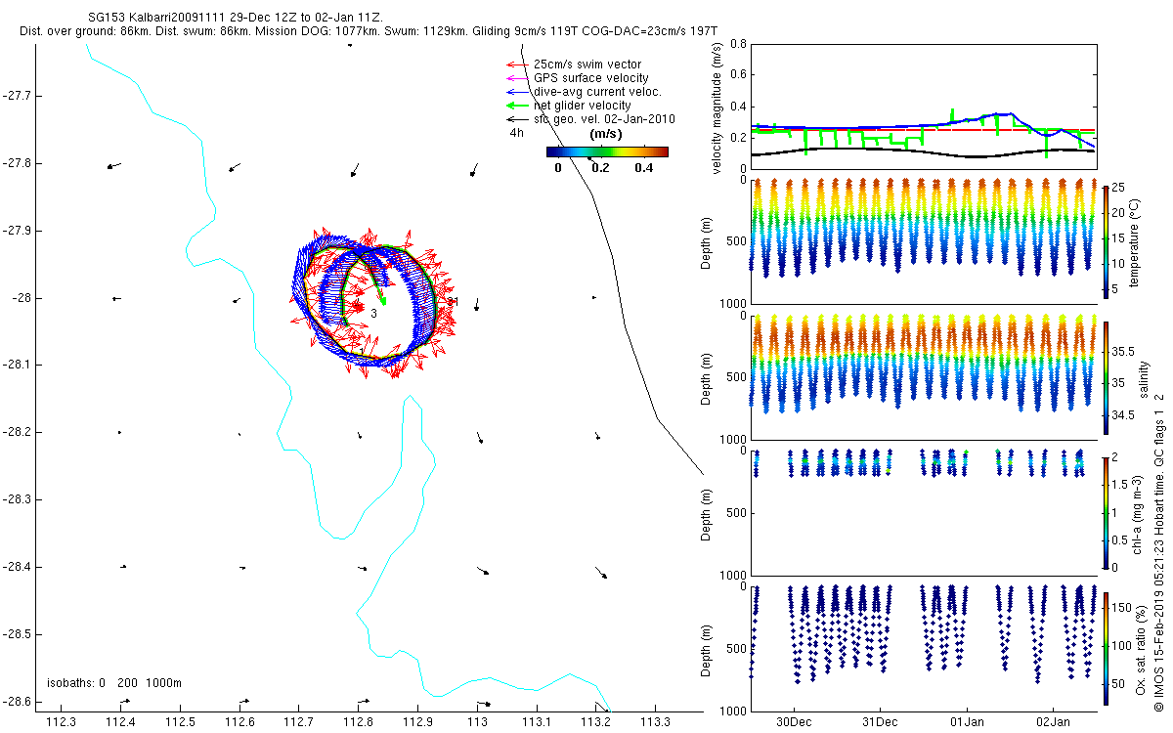Image resolution: width=1173 pixels, height=733 pixels.
Task: Click the green arrowhead ending the glider track
Action: 383,300
